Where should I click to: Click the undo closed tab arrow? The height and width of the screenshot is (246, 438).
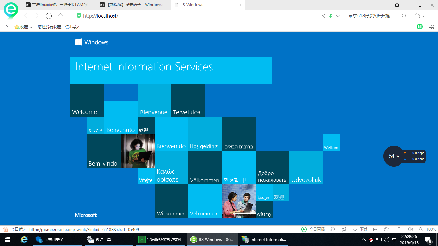pyautogui.click(x=417, y=16)
